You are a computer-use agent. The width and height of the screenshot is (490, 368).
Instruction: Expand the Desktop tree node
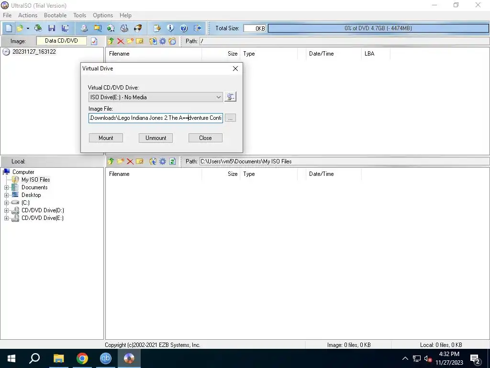6,195
